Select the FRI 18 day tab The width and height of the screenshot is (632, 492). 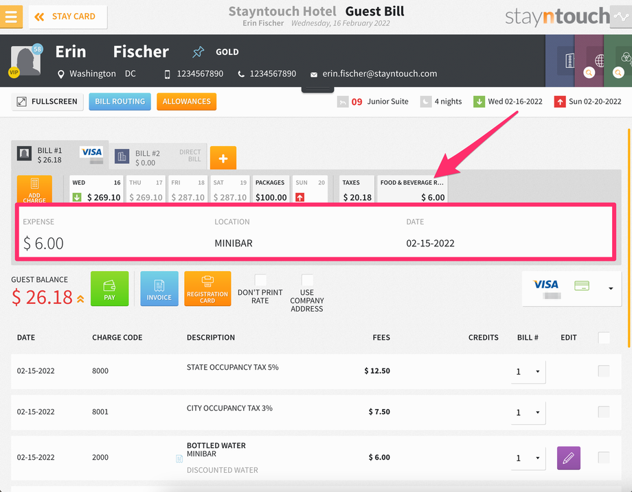[x=188, y=189]
